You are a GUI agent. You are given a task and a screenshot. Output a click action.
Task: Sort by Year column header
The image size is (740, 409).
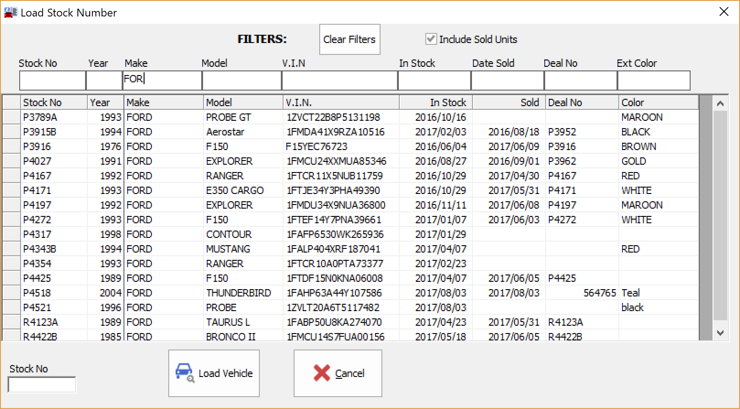(105, 102)
